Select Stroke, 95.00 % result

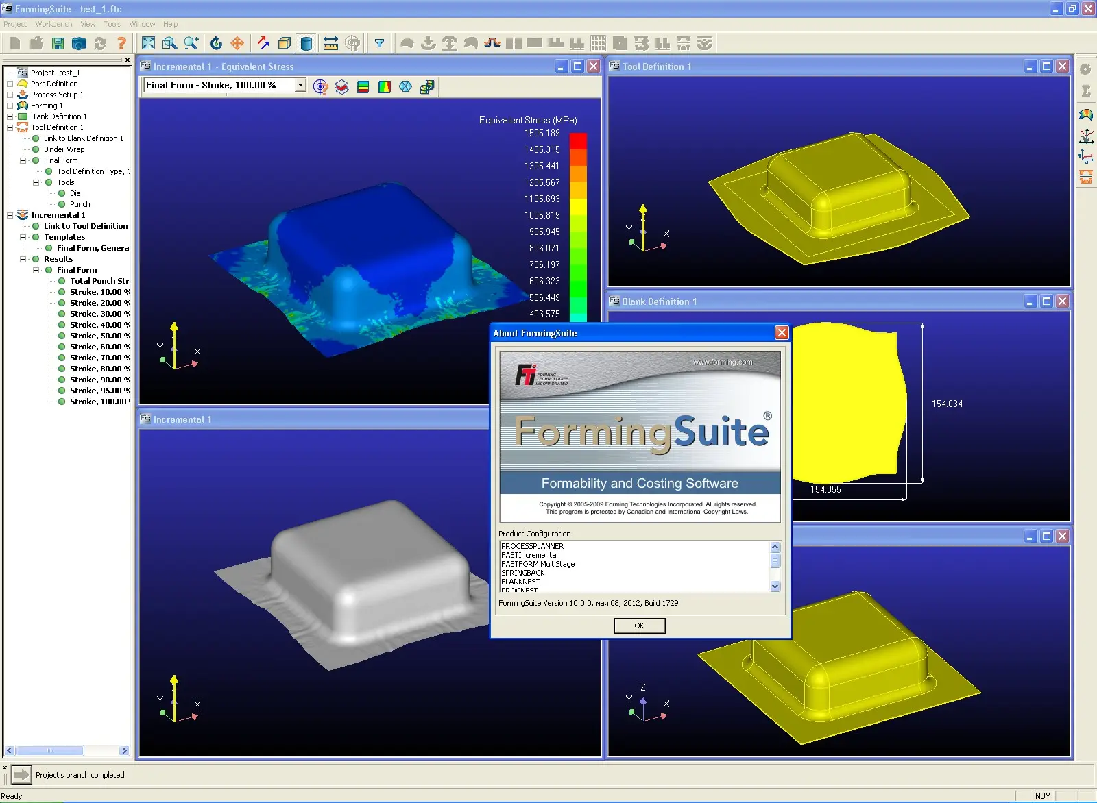pos(100,391)
